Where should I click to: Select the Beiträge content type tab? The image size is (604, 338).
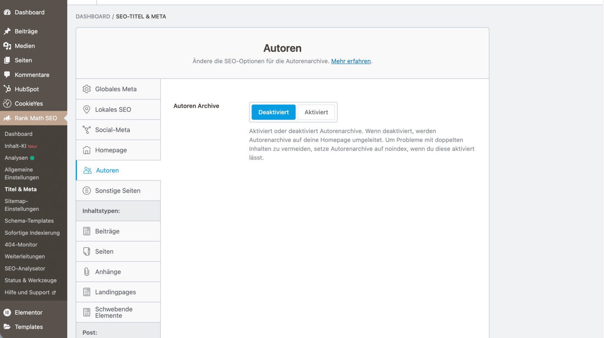107,231
